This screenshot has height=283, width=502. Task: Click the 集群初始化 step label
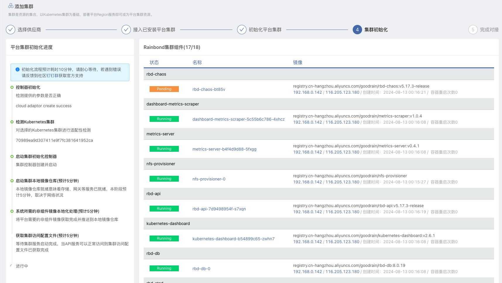tap(376, 30)
